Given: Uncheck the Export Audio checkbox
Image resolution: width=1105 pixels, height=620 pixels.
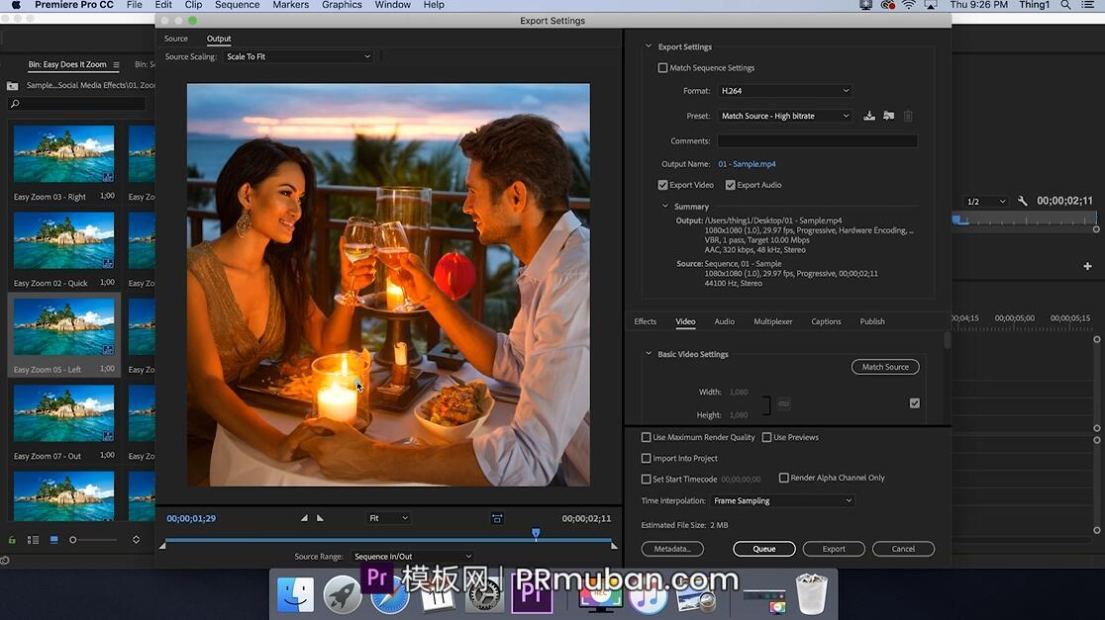Looking at the screenshot, I should pyautogui.click(x=731, y=185).
